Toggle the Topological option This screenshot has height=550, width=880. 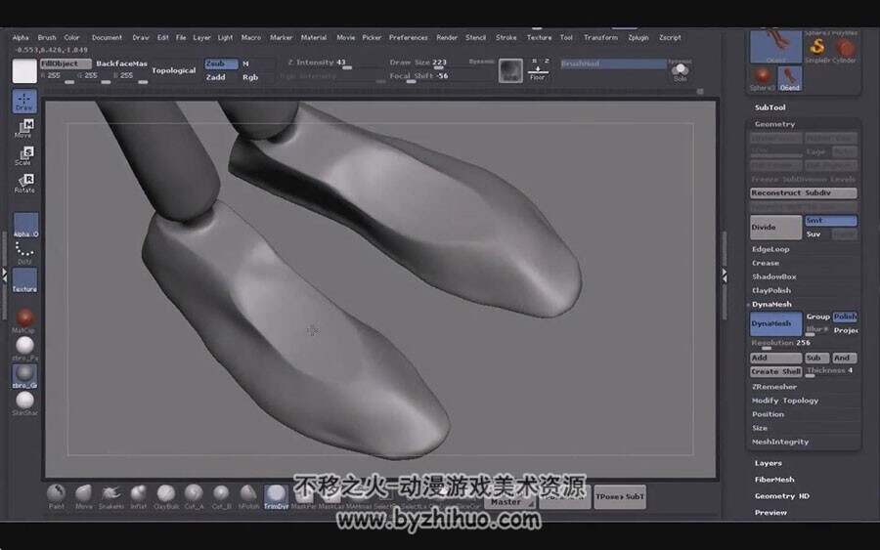pos(174,70)
